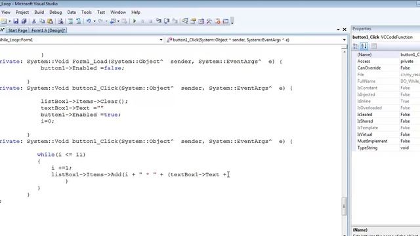Screen dimensions: 420x236
Task: Open the button1_Click members combo box
Action: click(256, 40)
